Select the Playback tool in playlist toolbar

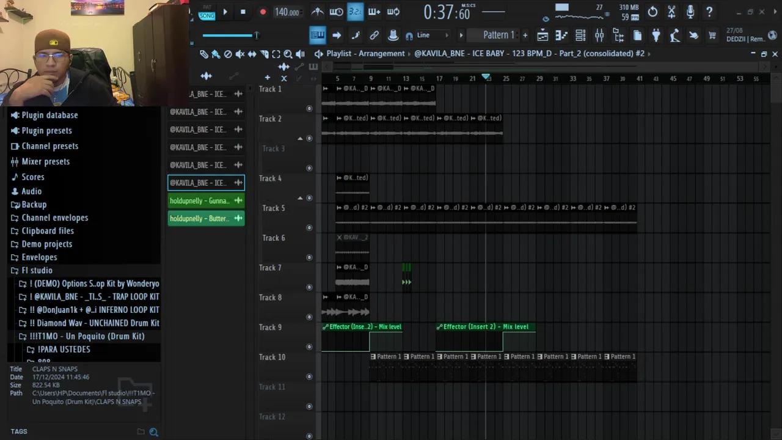pos(300,54)
